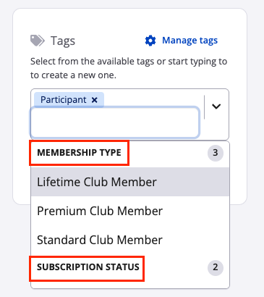This screenshot has height=297, width=264.
Task: Click the MEMBERSHIP TYPE group header
Action: [79, 153]
